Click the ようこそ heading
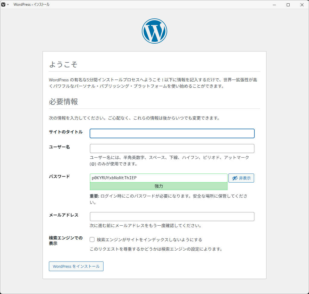This screenshot has width=309, height=294. pyautogui.click(x=63, y=64)
